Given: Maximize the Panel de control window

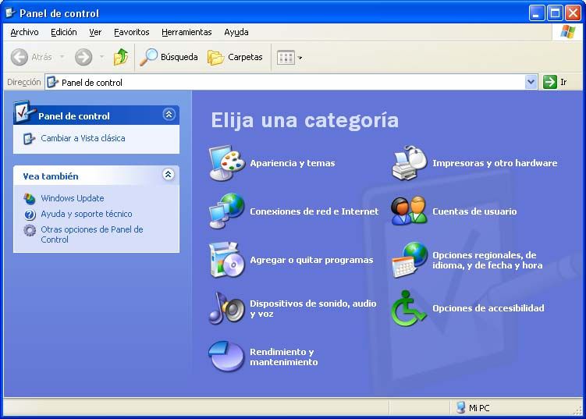Looking at the screenshot, I should pyautogui.click(x=555, y=13).
